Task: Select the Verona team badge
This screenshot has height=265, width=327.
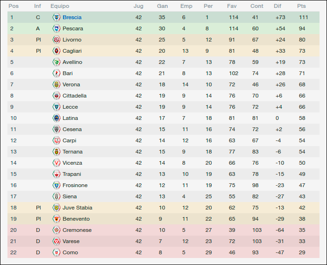Action: pos(57,84)
